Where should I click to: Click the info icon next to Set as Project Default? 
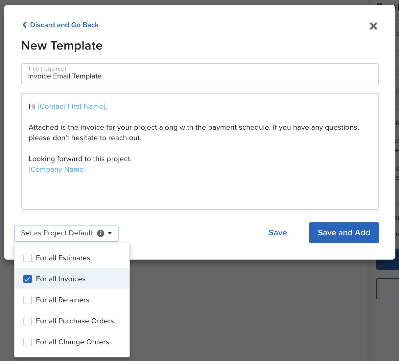(100, 233)
